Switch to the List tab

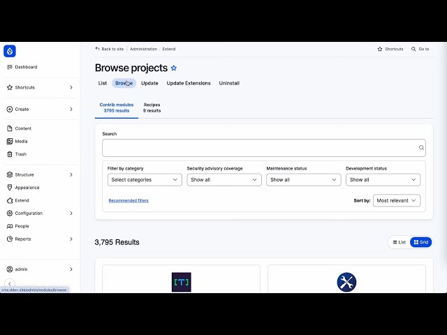(103, 83)
